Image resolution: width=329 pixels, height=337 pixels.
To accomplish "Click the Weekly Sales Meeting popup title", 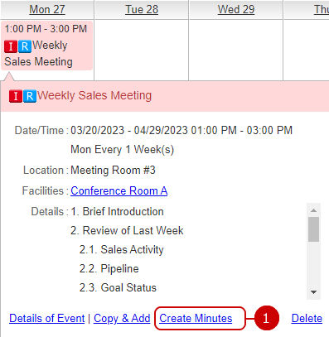I will [x=94, y=95].
